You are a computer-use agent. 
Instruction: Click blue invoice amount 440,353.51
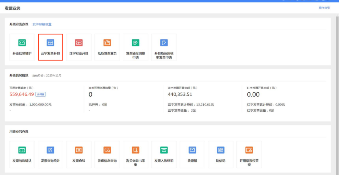[x=180, y=94]
